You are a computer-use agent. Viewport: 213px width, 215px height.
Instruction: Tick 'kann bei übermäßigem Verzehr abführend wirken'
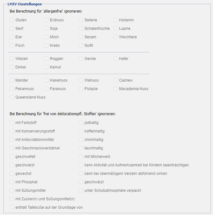81,174
